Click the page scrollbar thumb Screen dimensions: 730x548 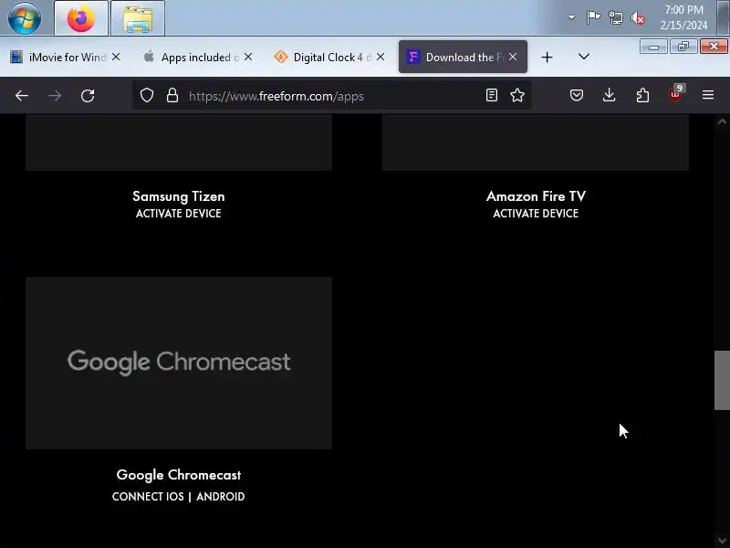pos(722,380)
